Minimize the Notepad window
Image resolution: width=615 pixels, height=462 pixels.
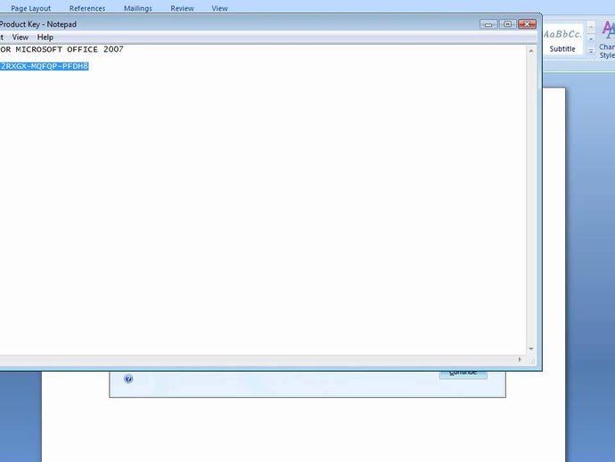click(x=488, y=24)
